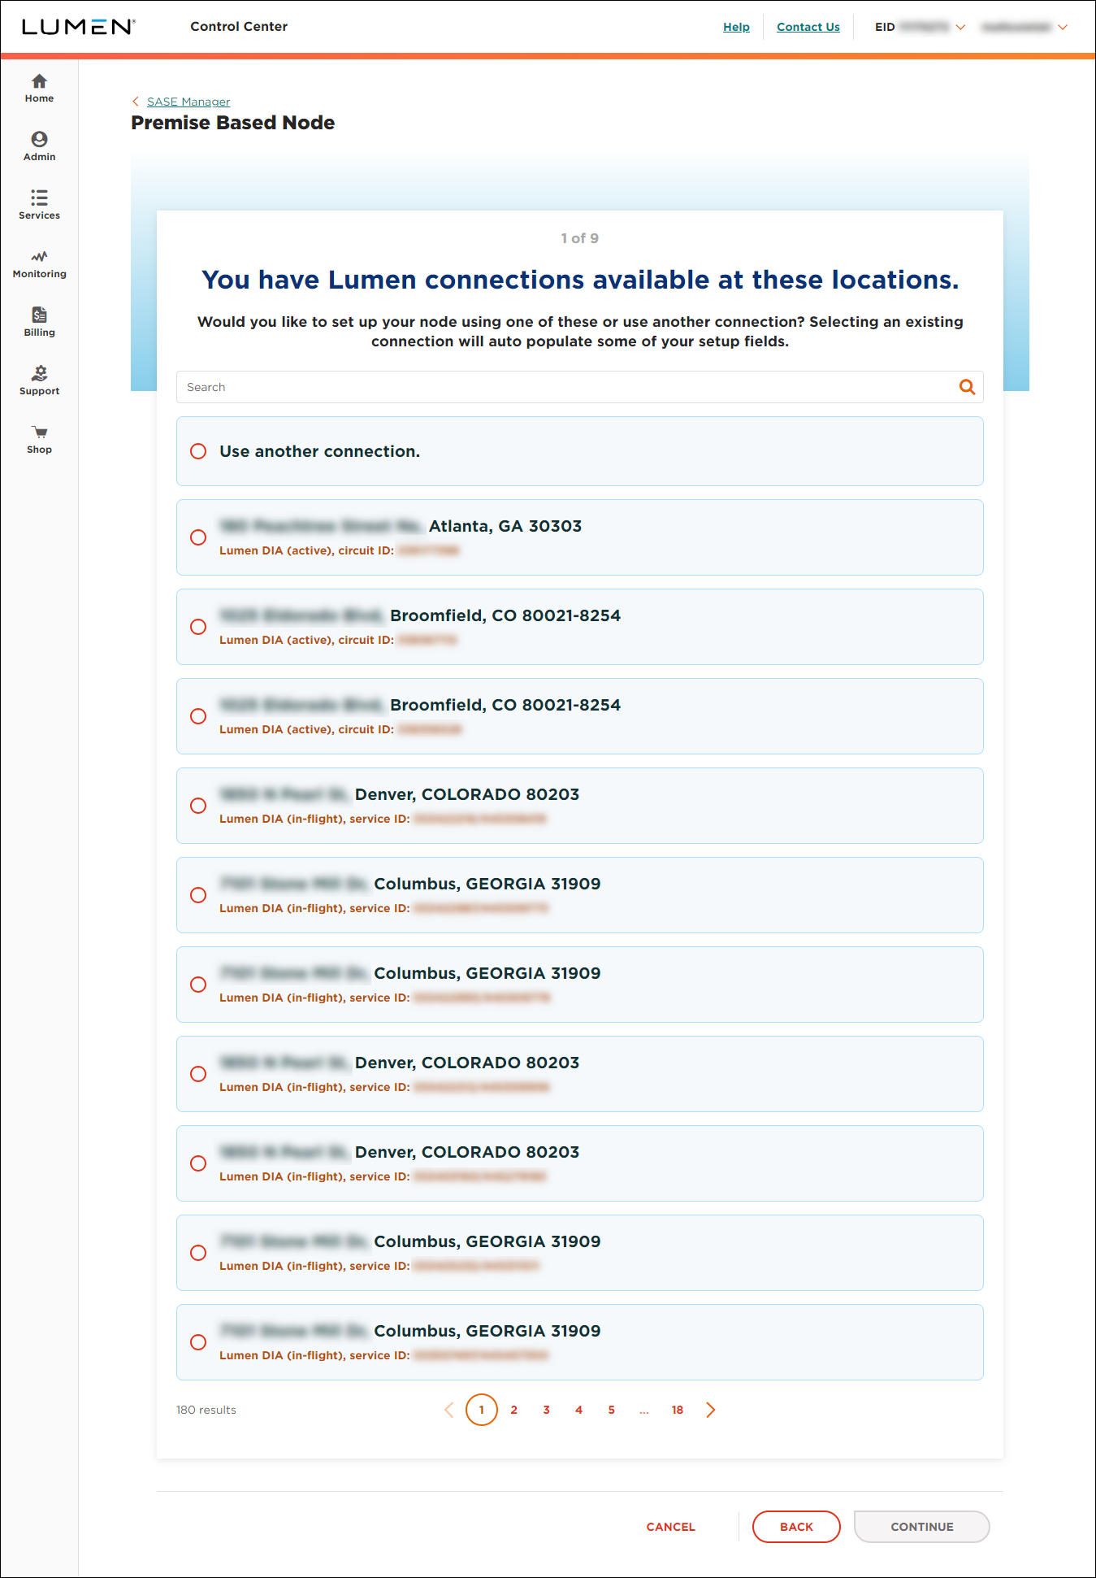Select current results page 1
This screenshot has width=1096, height=1578.
coord(482,1410)
